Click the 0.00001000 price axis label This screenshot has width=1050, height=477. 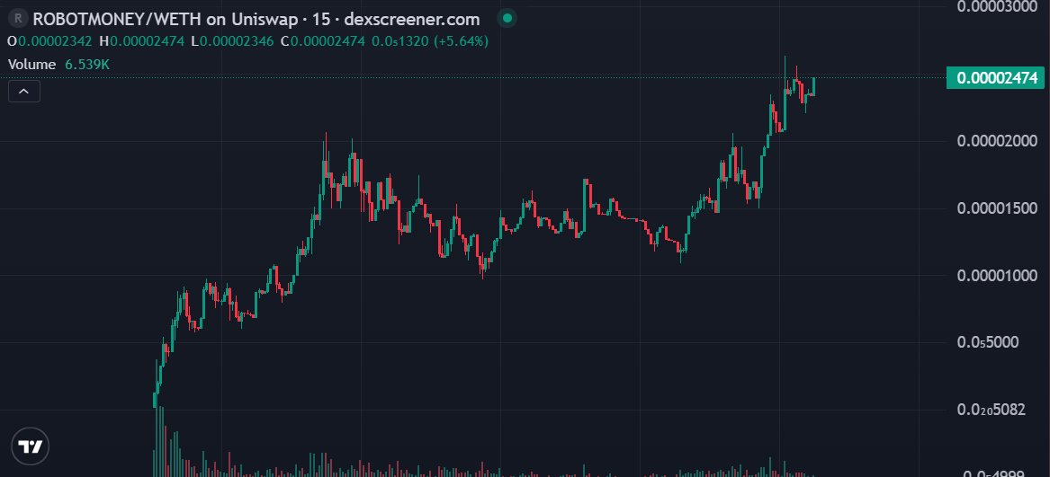(997, 275)
